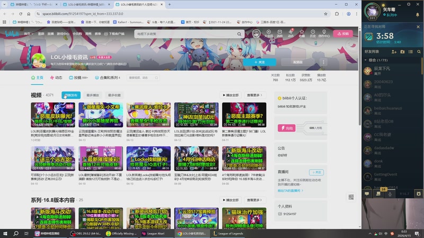Click the pink 充电 charge button
The image size is (424, 238).
click(x=286, y=128)
